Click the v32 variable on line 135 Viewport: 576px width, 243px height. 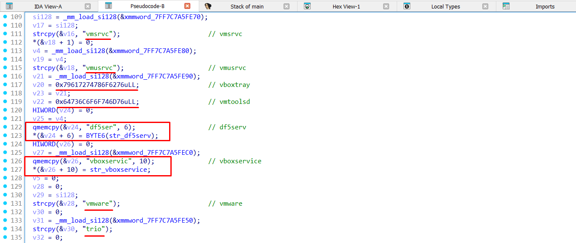38,237
